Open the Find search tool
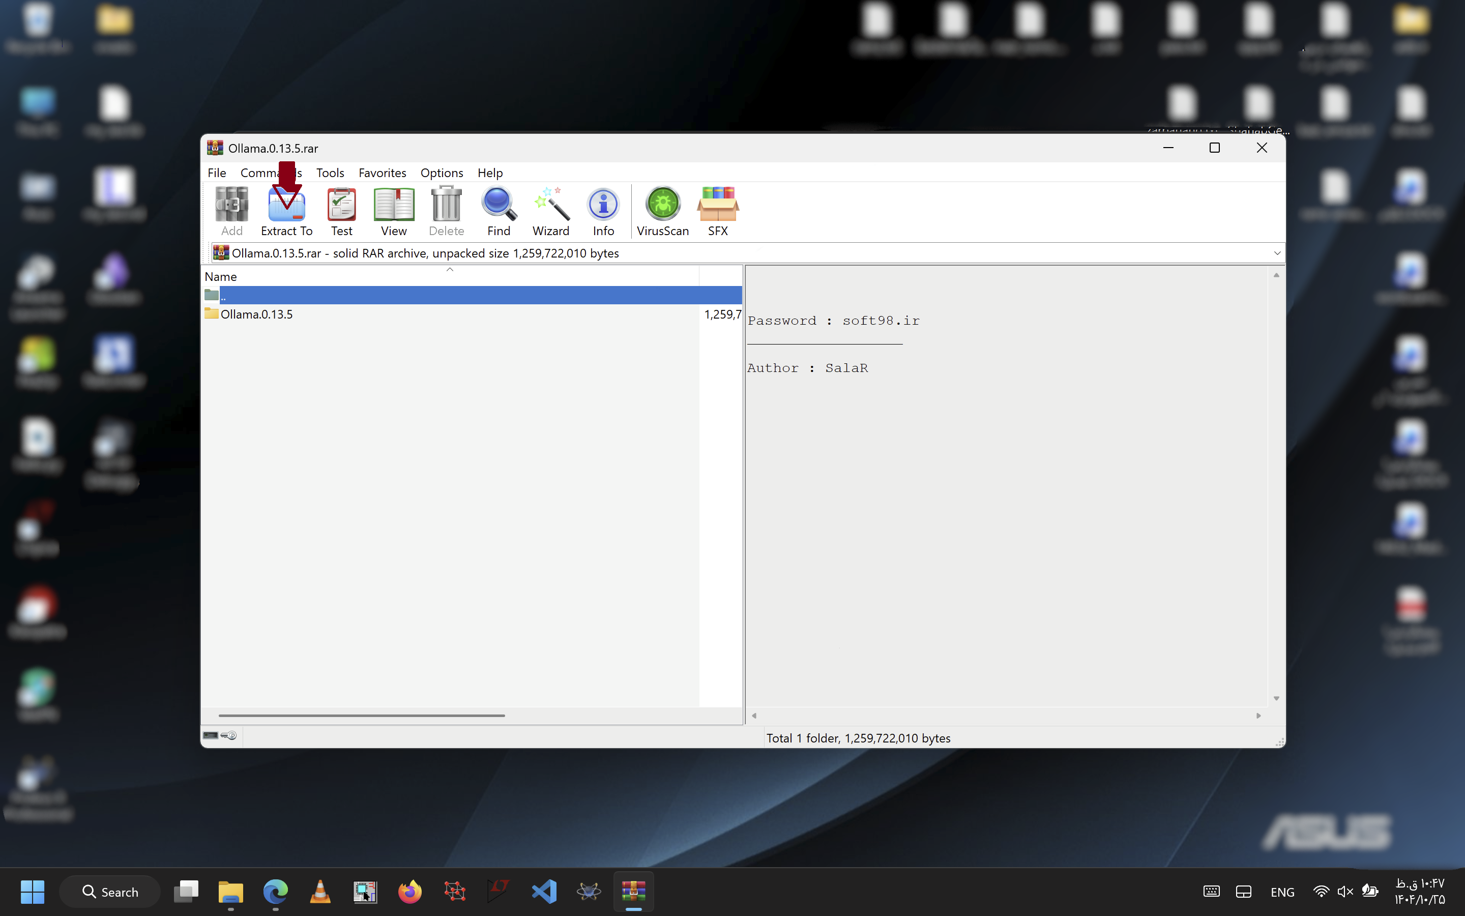This screenshot has width=1465, height=916. [x=498, y=210]
